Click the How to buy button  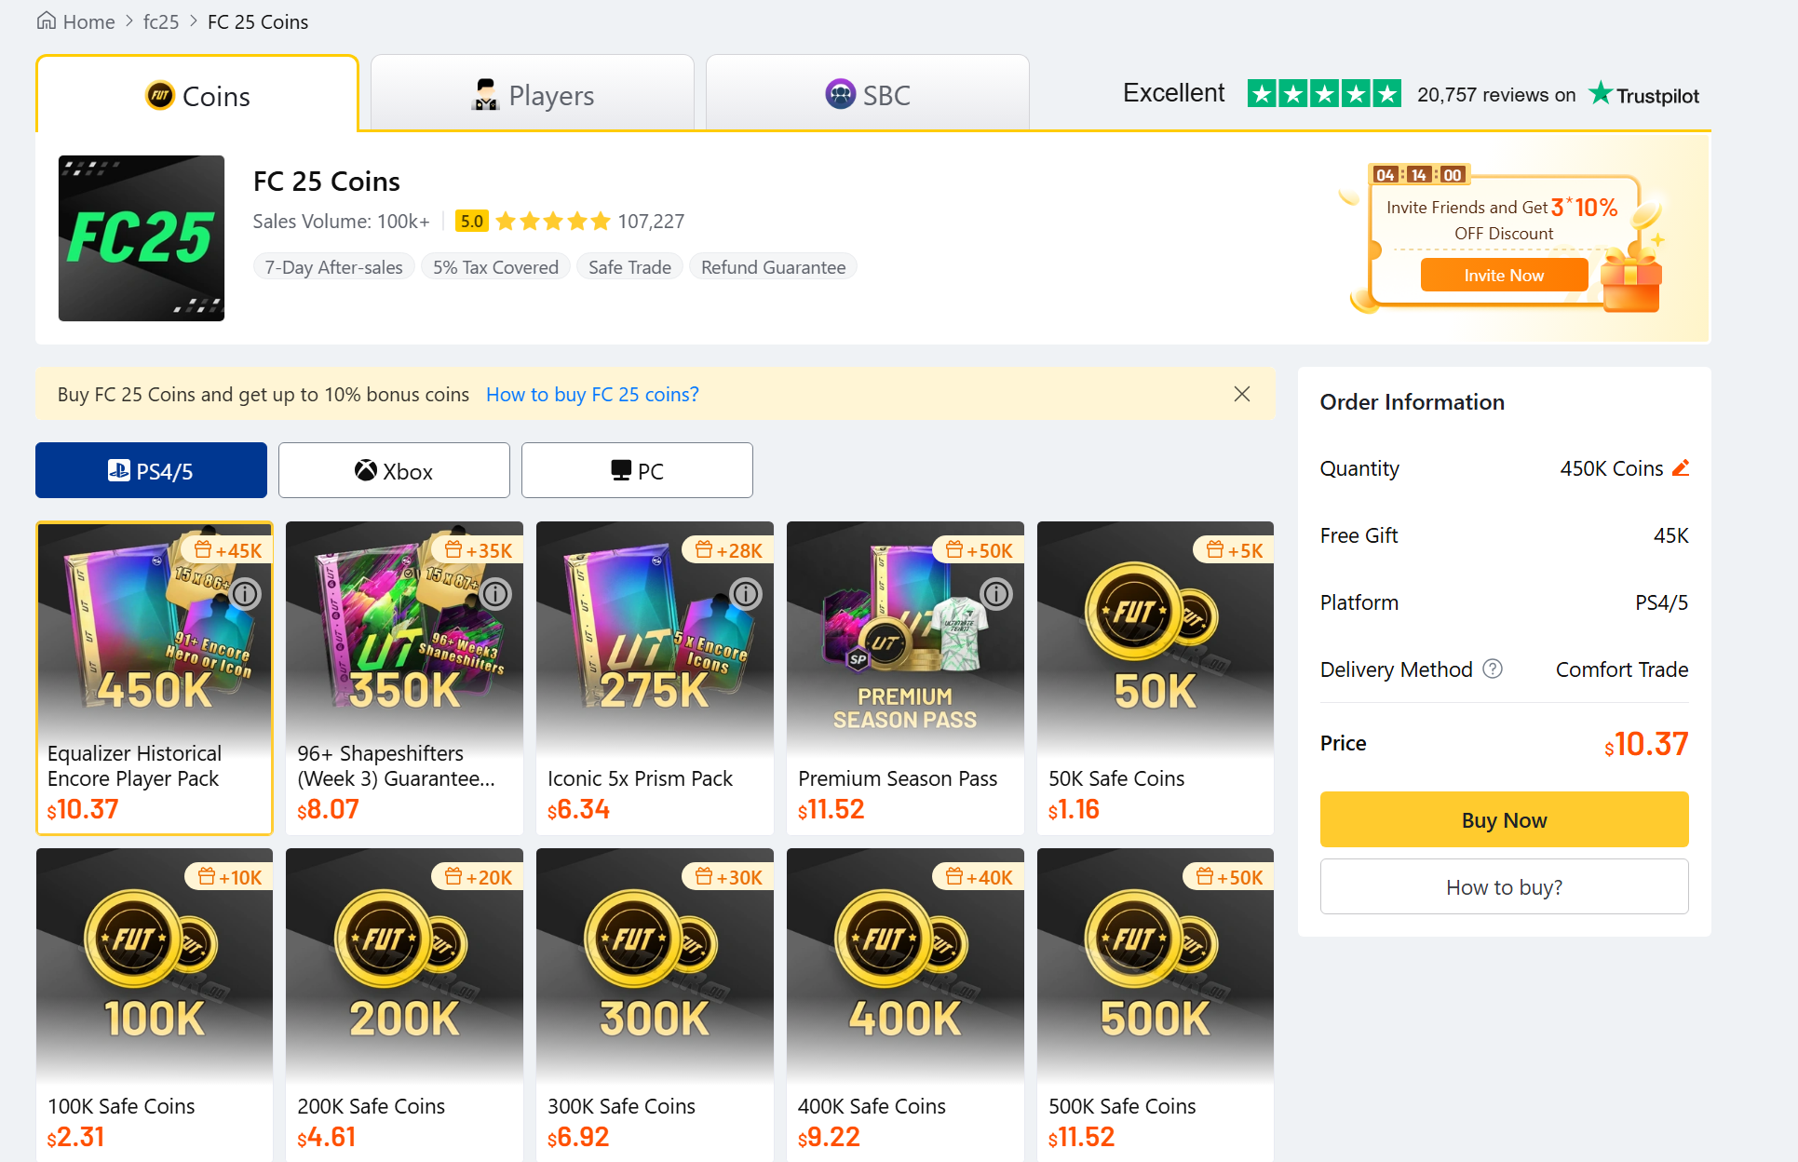[x=1503, y=886]
